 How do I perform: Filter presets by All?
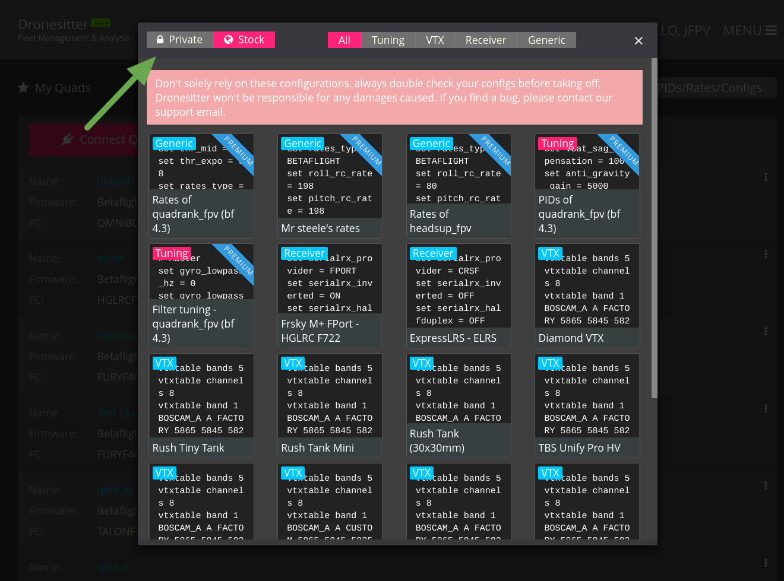click(344, 40)
